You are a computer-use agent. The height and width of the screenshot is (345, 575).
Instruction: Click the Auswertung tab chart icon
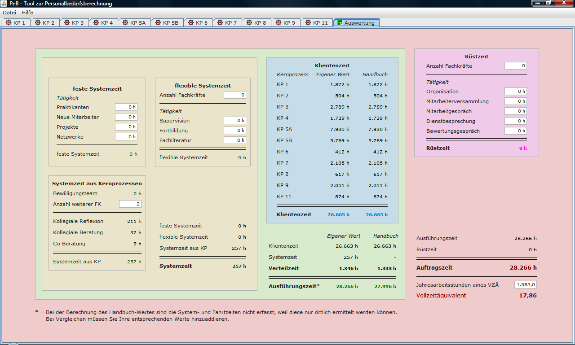(340, 23)
